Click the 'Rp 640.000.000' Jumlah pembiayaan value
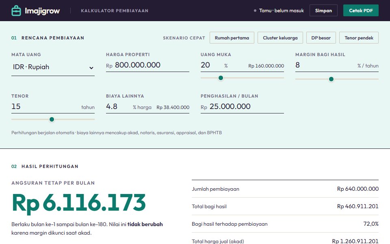390x244 pixels. point(357,189)
